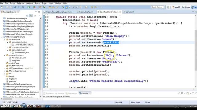The width and height of the screenshot is (197, 110).
Task: Open the External Tools dropdown arrow
Action: [37, 7]
